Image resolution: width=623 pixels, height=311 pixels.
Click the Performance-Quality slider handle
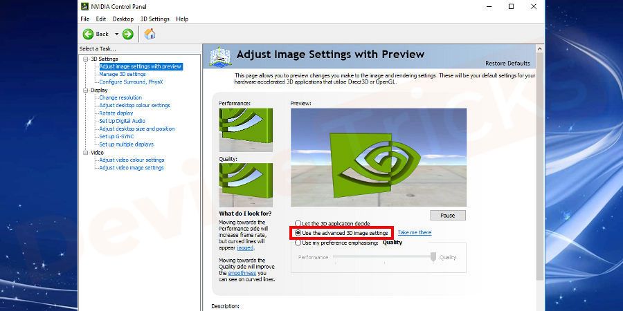point(433,257)
